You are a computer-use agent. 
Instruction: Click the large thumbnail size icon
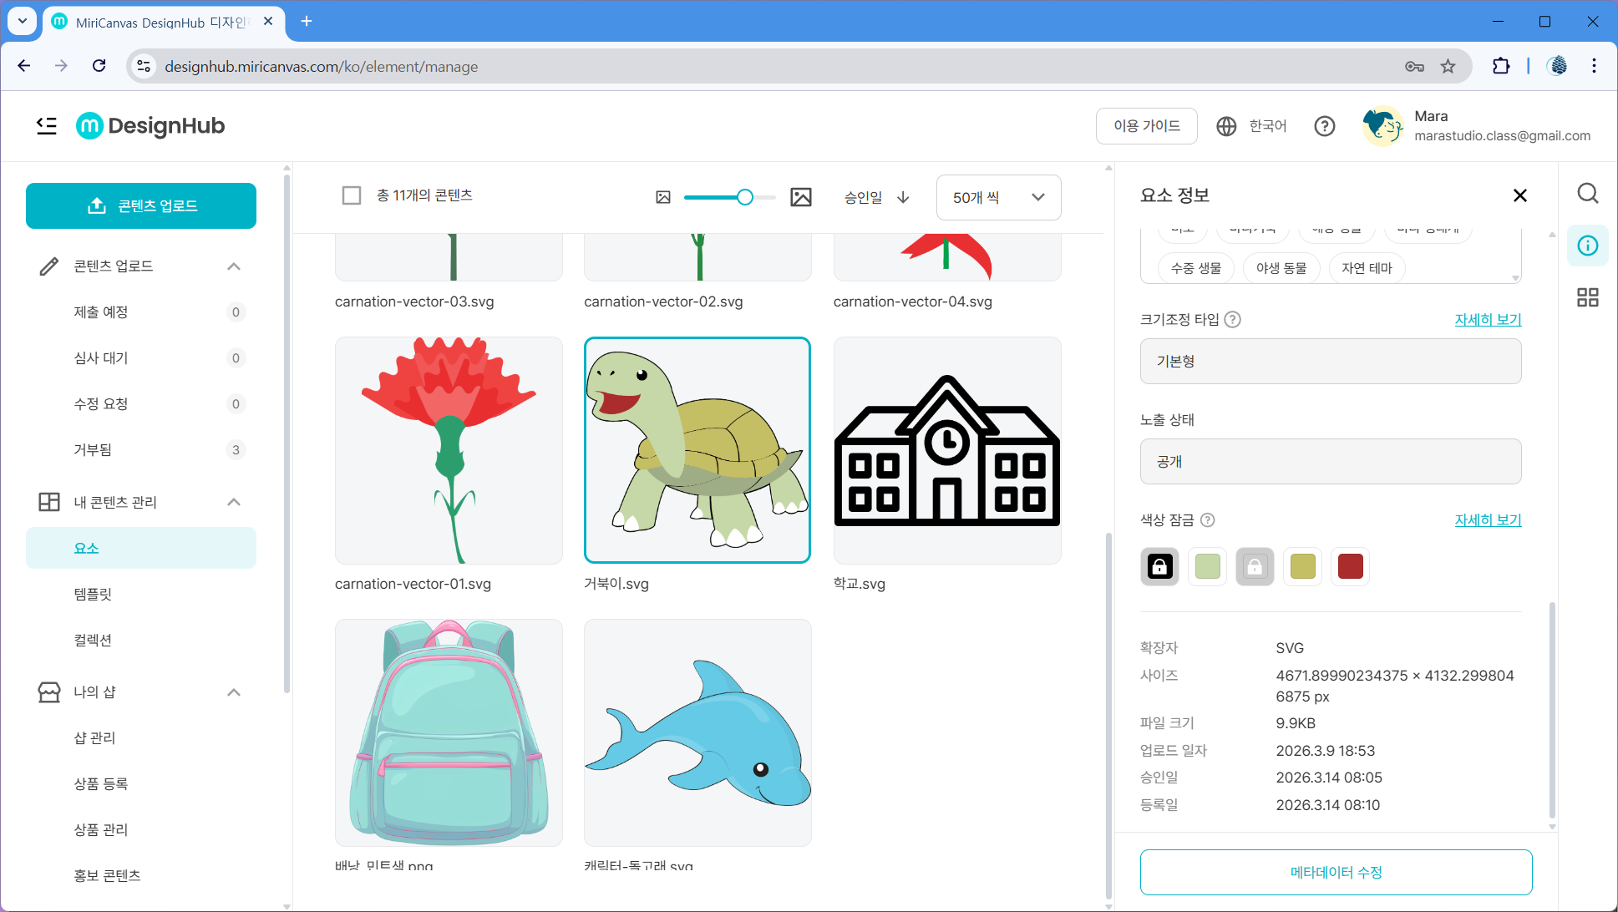pos(800,197)
